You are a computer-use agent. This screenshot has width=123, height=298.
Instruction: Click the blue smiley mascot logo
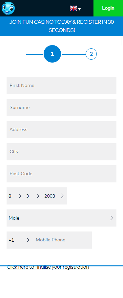(8, 8)
